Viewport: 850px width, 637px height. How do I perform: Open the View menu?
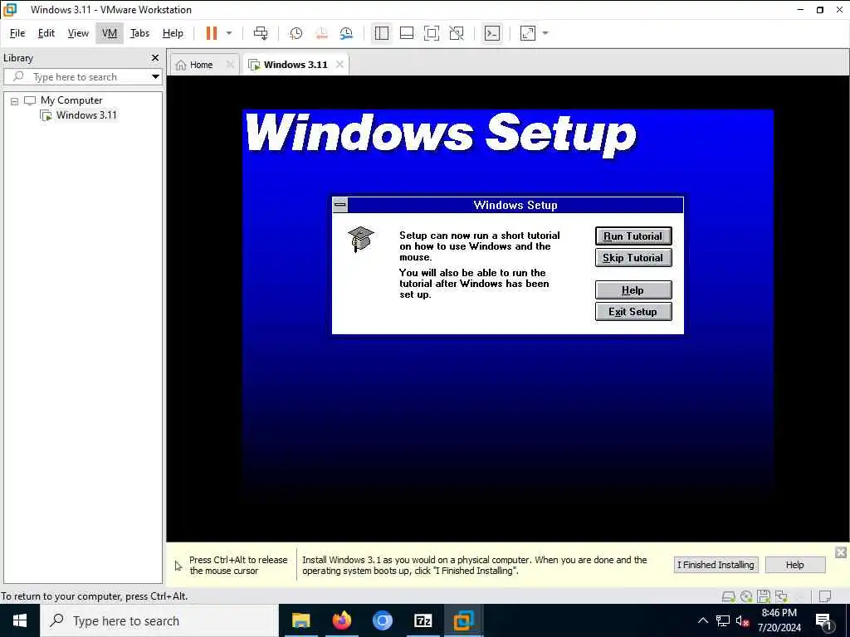[78, 33]
